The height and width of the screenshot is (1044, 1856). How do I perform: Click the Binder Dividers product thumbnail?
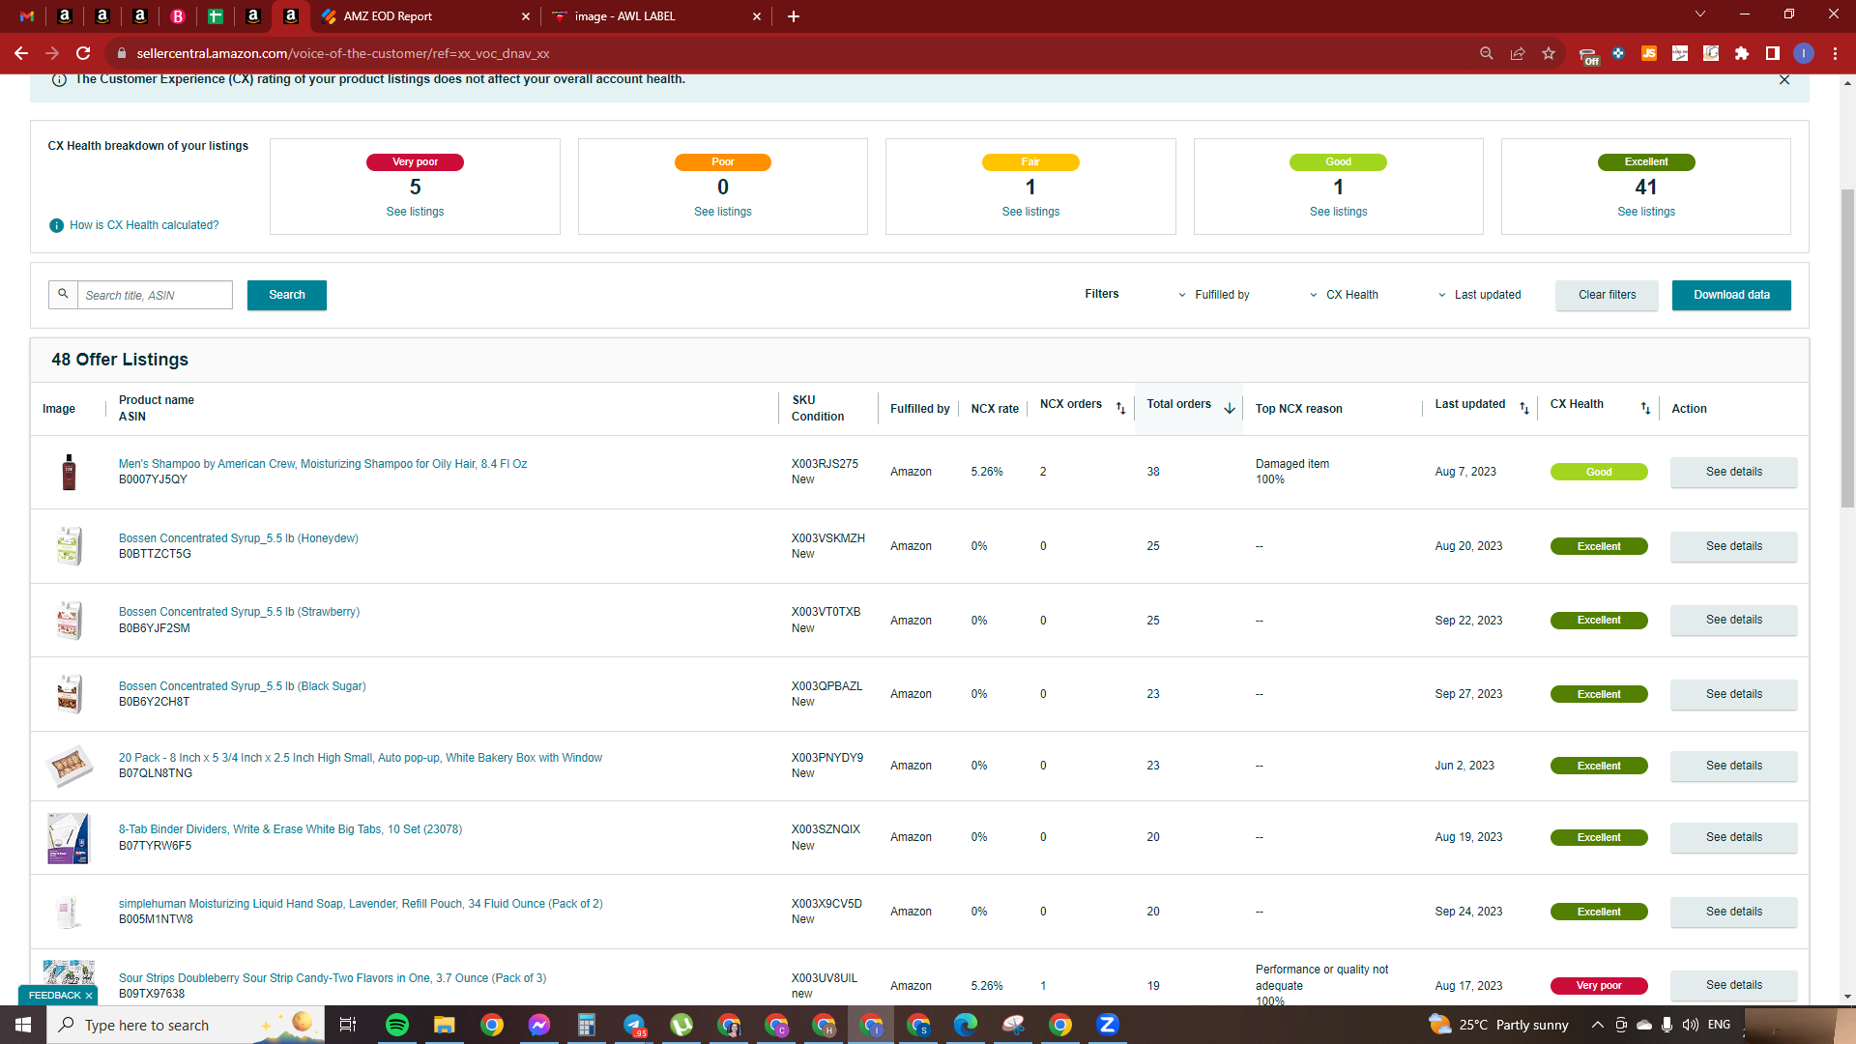pyautogui.click(x=69, y=837)
